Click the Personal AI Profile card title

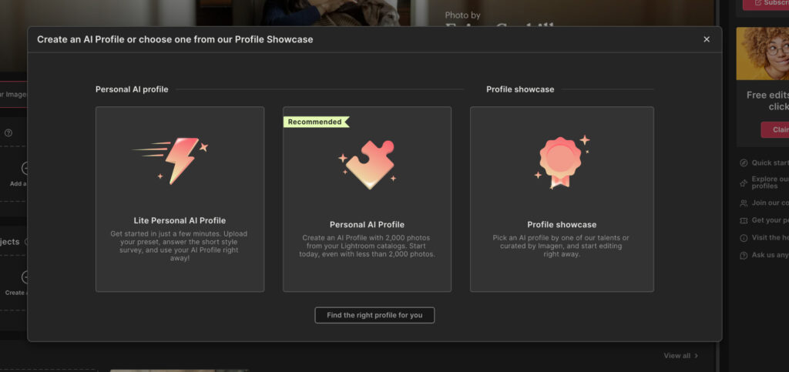tap(367, 225)
